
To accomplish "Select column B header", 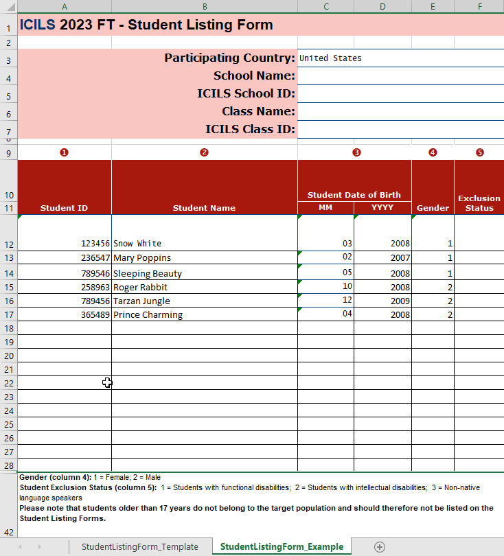I will coord(204,6).
